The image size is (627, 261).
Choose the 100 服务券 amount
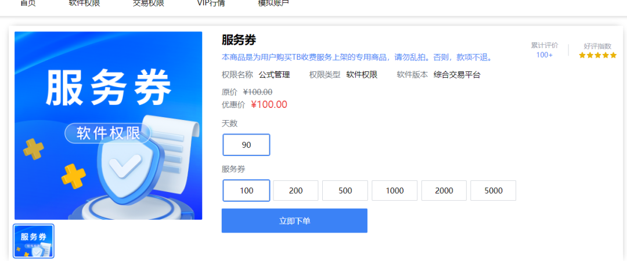[x=246, y=191]
